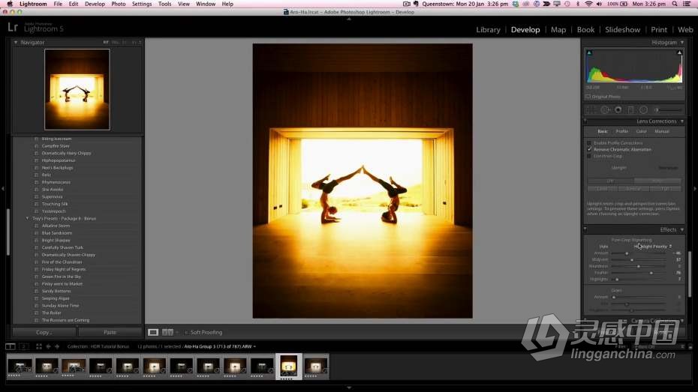Open Notification Center icon
This screenshot has width=698, height=392.
[x=687, y=4]
